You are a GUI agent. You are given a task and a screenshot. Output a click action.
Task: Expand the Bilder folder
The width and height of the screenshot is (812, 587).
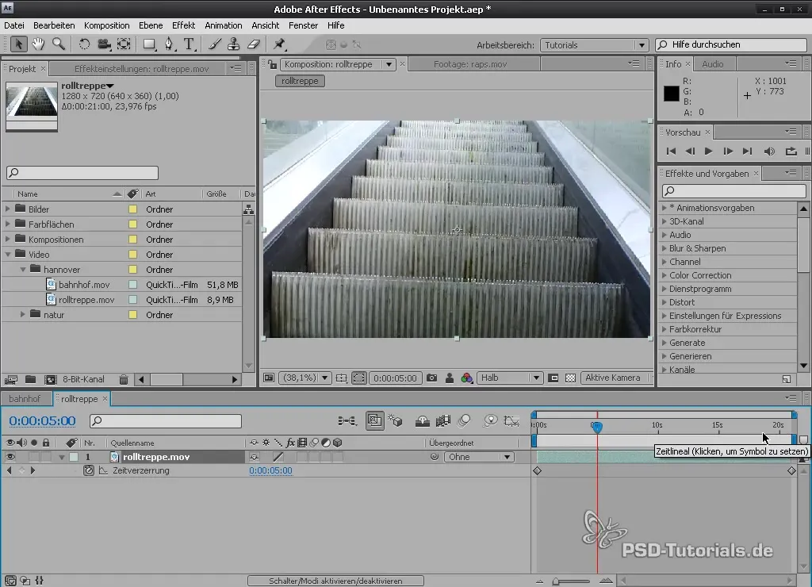coord(7,209)
